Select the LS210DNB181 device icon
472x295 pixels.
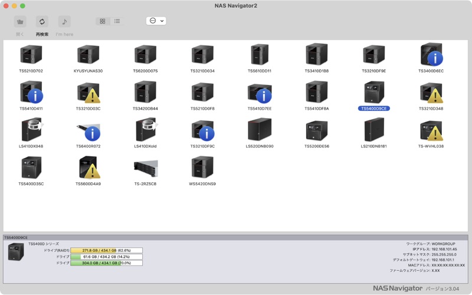tap(373, 129)
